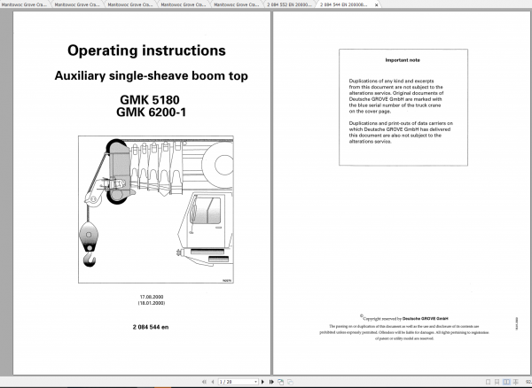
Task: Open the leftmost Manitowoc Grove Cra... tab
Action: point(24,4)
